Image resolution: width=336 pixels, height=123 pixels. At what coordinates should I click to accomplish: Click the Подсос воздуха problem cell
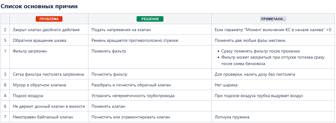click(x=49, y=96)
